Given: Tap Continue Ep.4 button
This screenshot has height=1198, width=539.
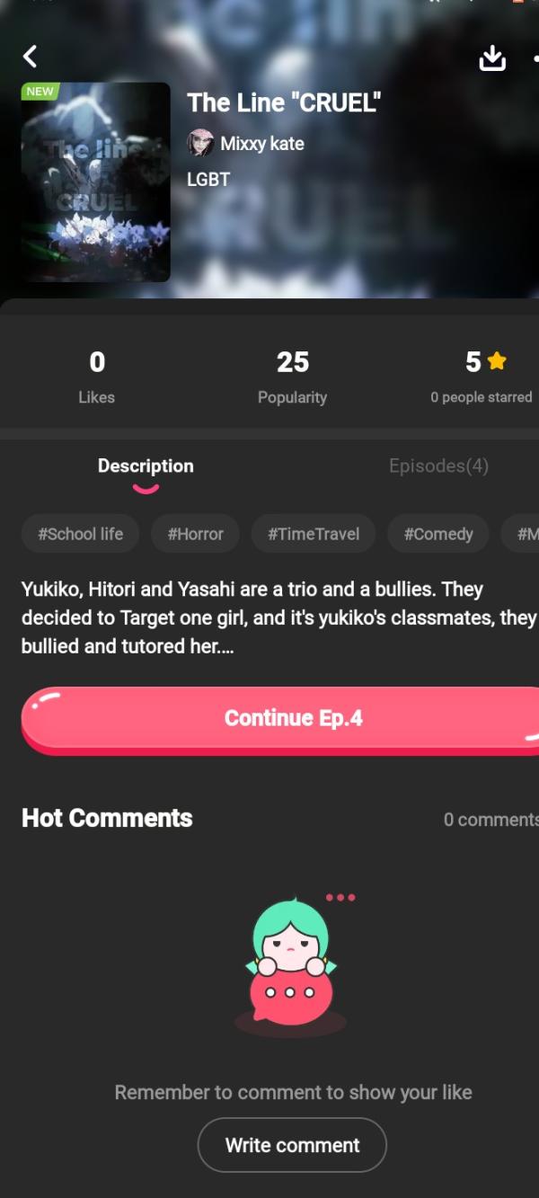Looking at the screenshot, I should (280, 720).
